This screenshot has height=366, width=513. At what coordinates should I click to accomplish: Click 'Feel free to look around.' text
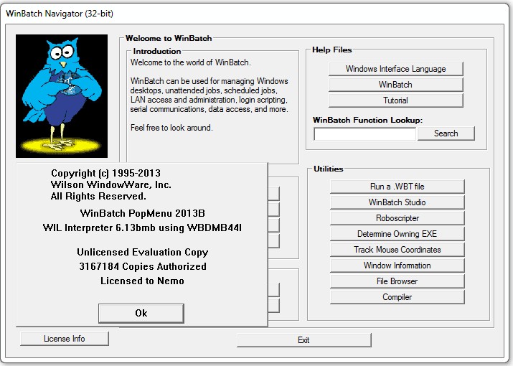point(171,128)
